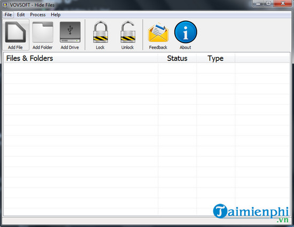Screen dimensions: 294x227
Task: Open the About info icon
Action: 185,32
